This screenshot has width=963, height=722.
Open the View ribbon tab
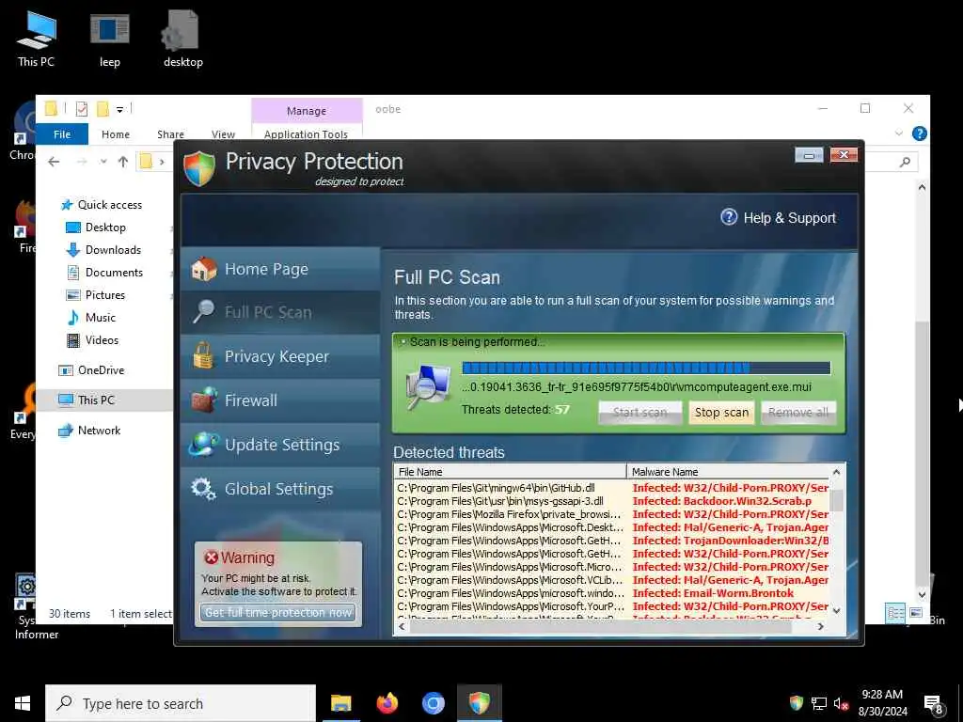click(223, 133)
